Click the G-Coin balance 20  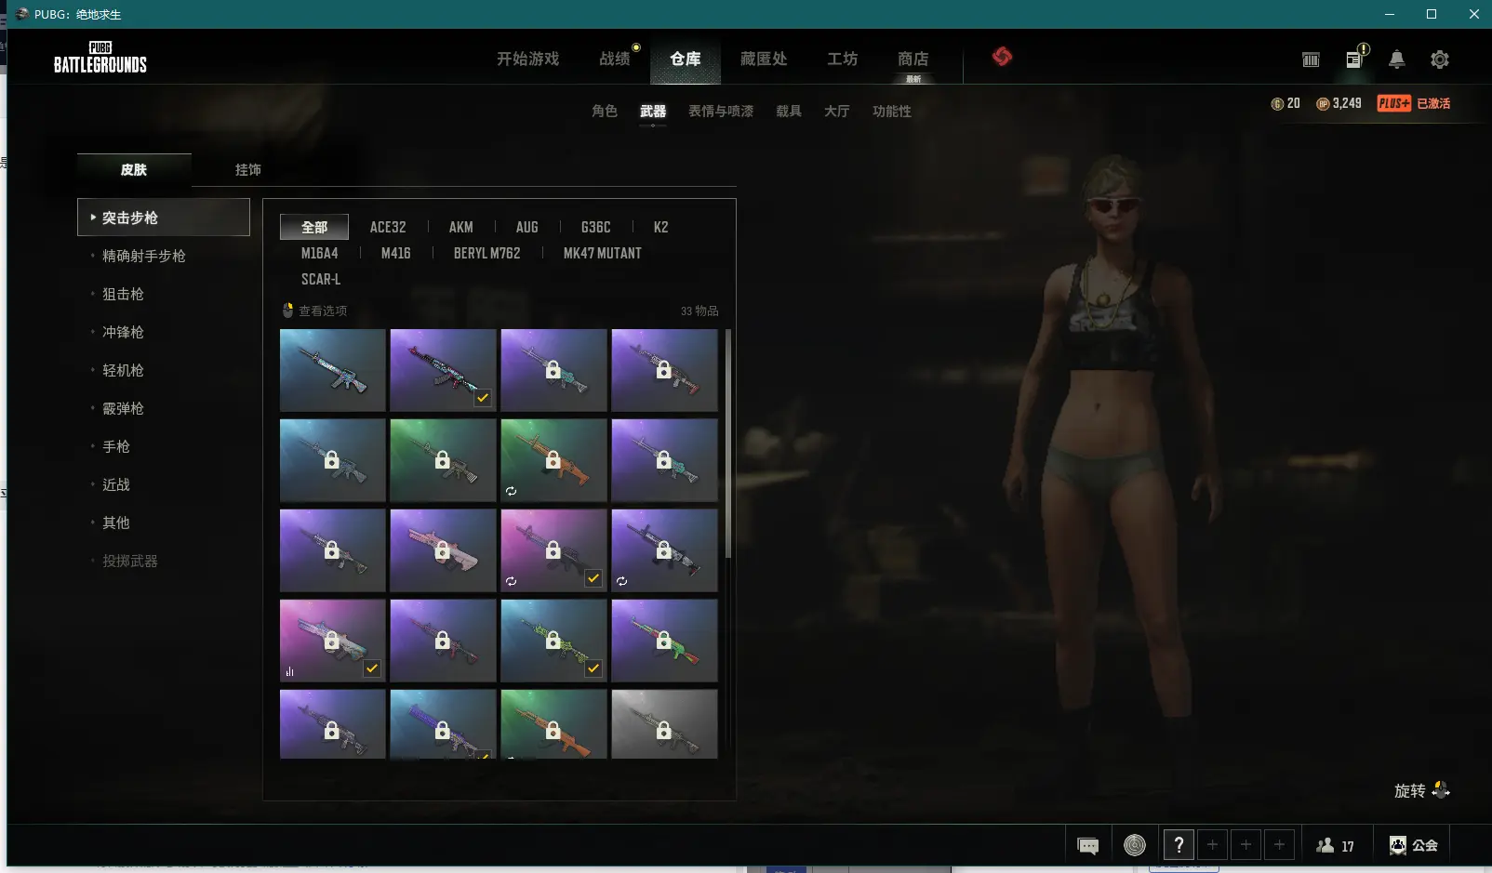point(1286,103)
